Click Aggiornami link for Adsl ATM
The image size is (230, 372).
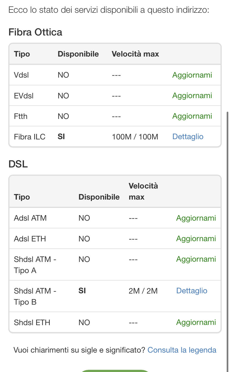coord(196,218)
